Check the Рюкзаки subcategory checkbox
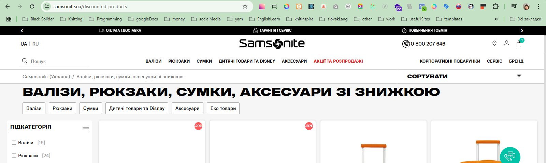 (14, 156)
